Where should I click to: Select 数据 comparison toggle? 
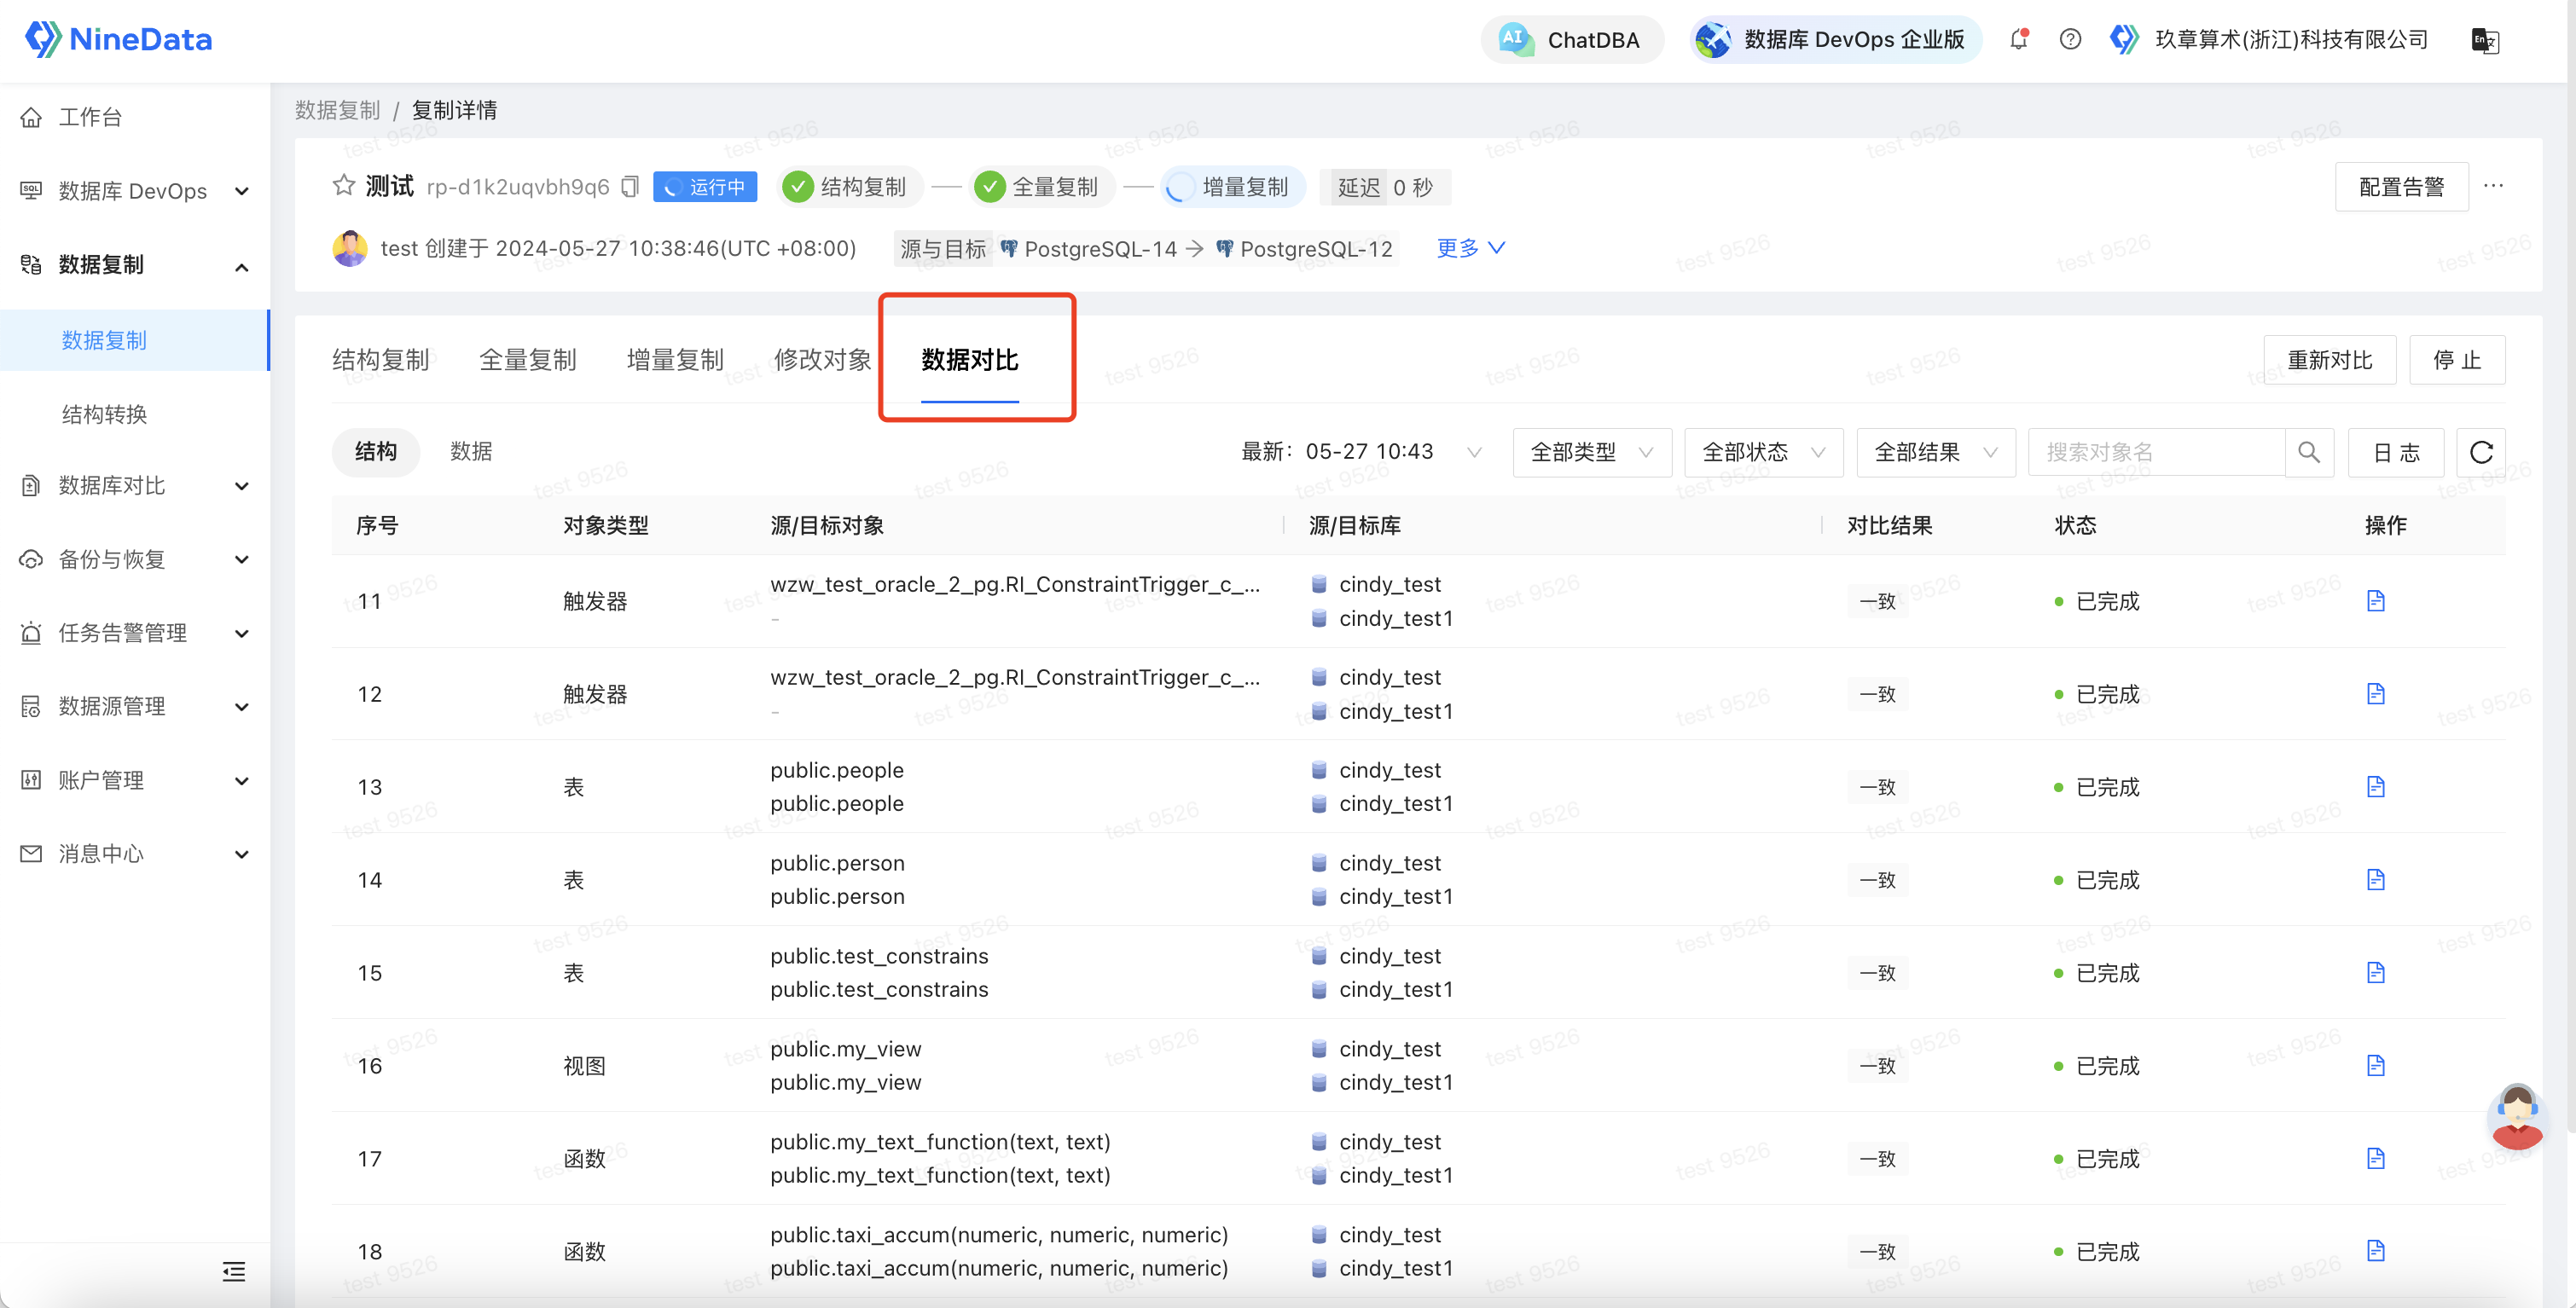pyautogui.click(x=470, y=452)
